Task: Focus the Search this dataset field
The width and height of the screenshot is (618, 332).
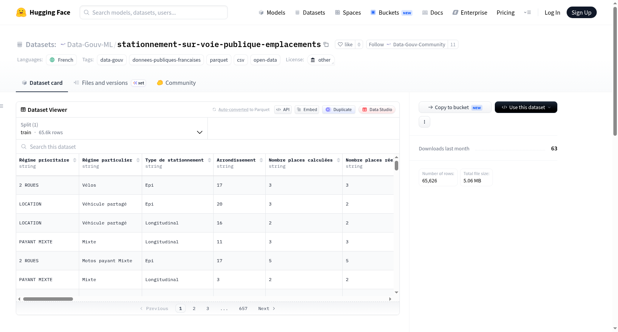Action: (208, 147)
